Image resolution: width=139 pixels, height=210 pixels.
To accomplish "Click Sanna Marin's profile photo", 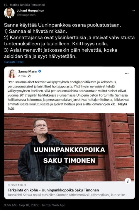I will pos(12,74).
